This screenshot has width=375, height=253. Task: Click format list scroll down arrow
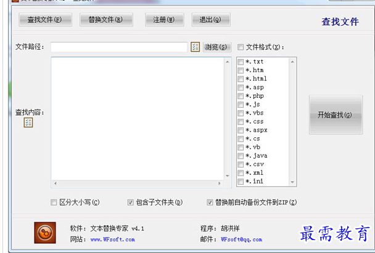click(x=292, y=182)
